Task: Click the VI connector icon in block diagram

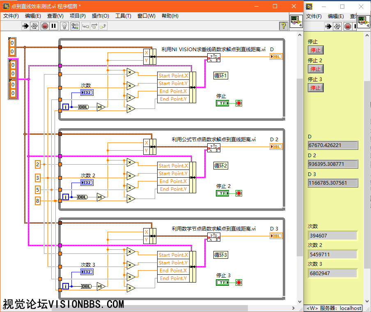Action: pyautogui.click(x=296, y=21)
